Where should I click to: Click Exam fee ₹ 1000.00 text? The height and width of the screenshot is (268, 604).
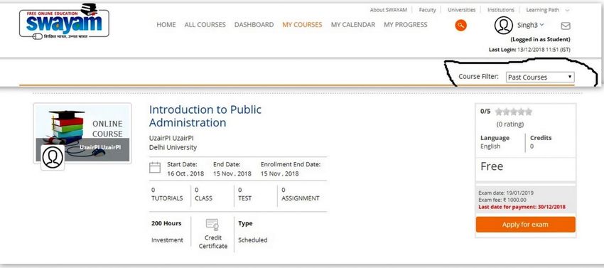[x=502, y=200]
